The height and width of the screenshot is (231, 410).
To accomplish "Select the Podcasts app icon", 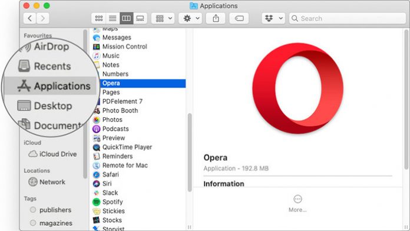I will pyautogui.click(x=97, y=129).
